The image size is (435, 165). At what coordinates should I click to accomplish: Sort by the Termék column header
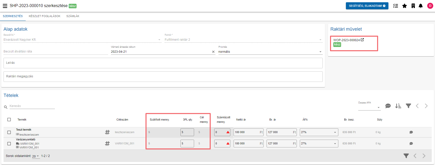[22, 120]
